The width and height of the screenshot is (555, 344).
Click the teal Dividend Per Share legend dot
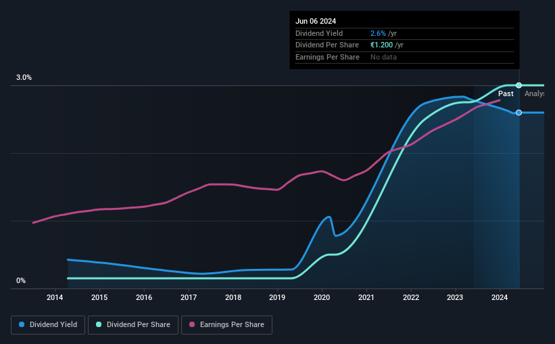[99, 324]
